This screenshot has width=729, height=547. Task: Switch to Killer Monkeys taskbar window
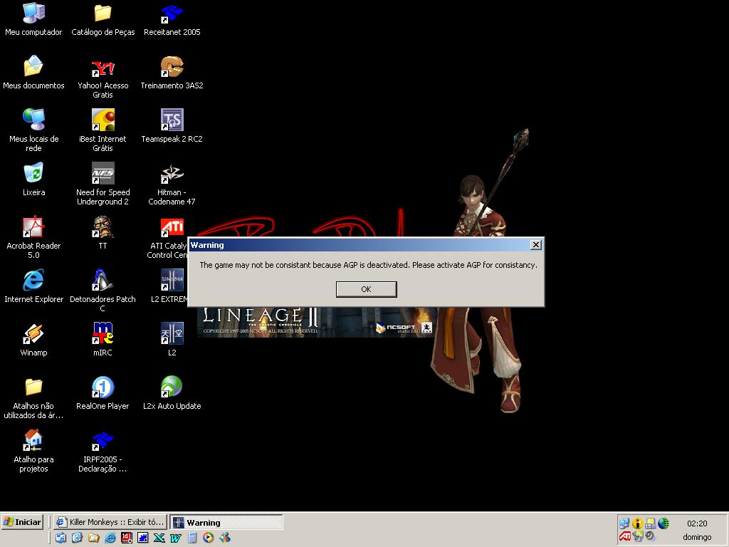pyautogui.click(x=110, y=522)
